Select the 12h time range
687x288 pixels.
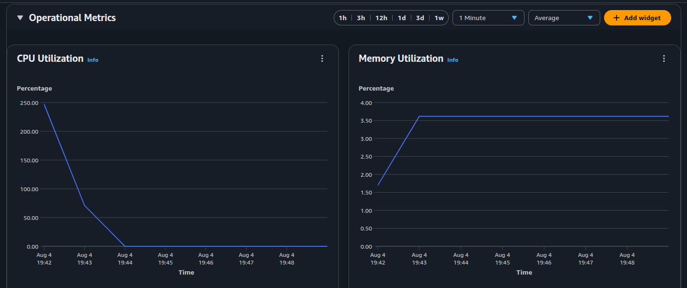[381, 18]
